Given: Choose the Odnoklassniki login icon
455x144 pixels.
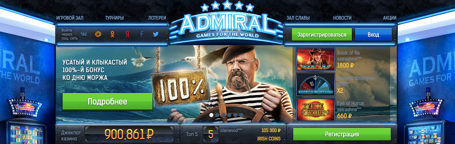Looking at the screenshot, I should coord(113,34).
